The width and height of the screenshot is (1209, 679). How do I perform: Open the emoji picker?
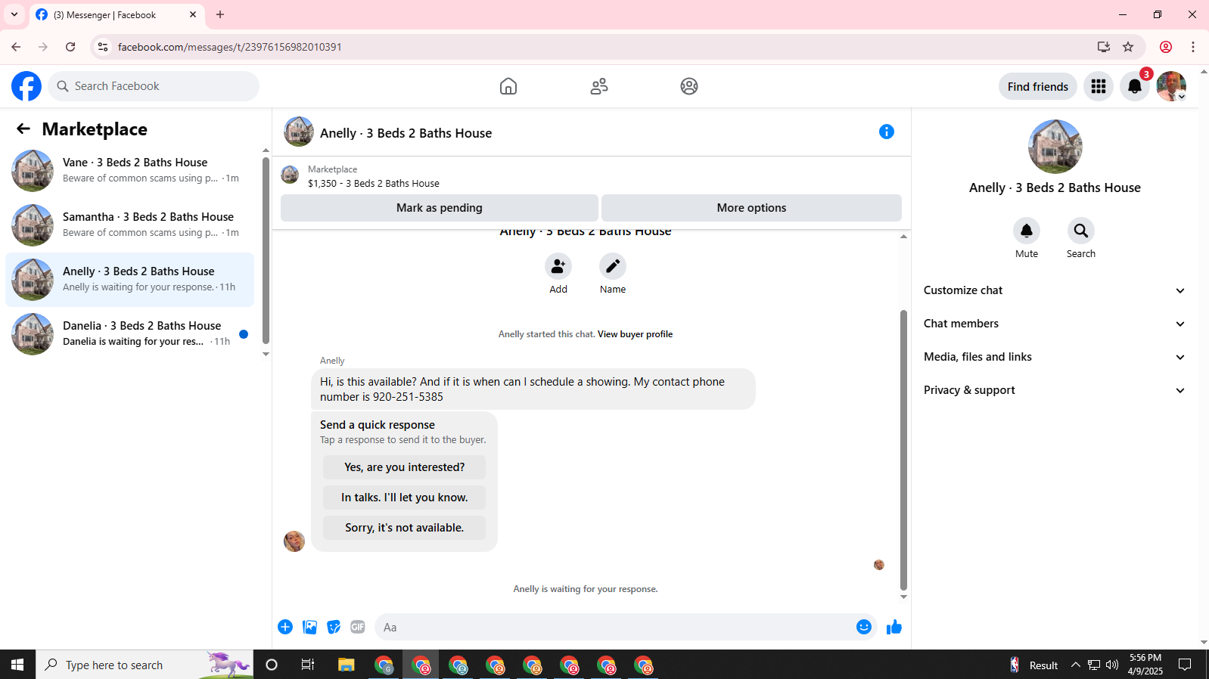click(x=864, y=627)
